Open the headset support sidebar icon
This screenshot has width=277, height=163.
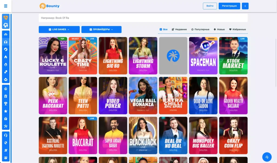[6, 135]
